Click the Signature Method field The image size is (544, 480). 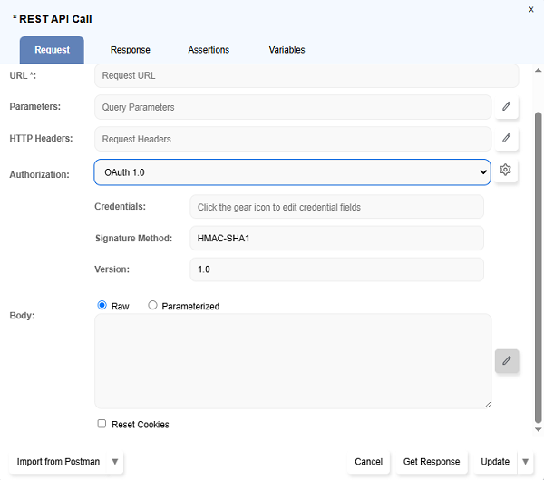(x=336, y=238)
